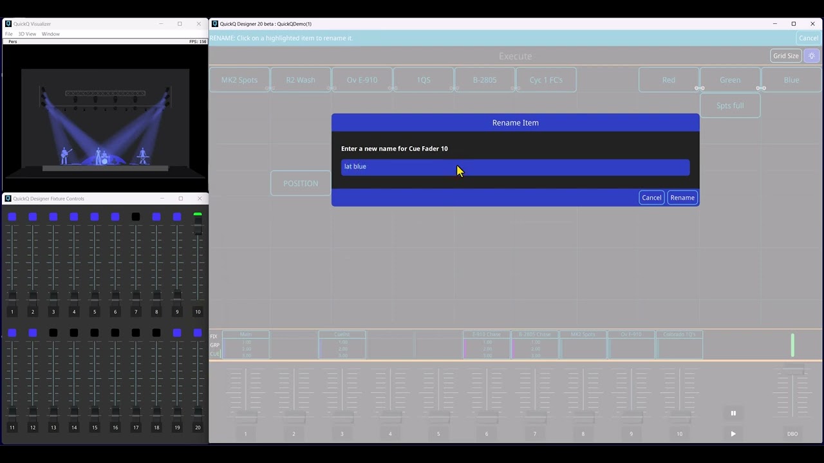The height and width of the screenshot is (463, 824).
Task: Click the new name text field containing 'lat blue'
Action: pyautogui.click(x=515, y=167)
